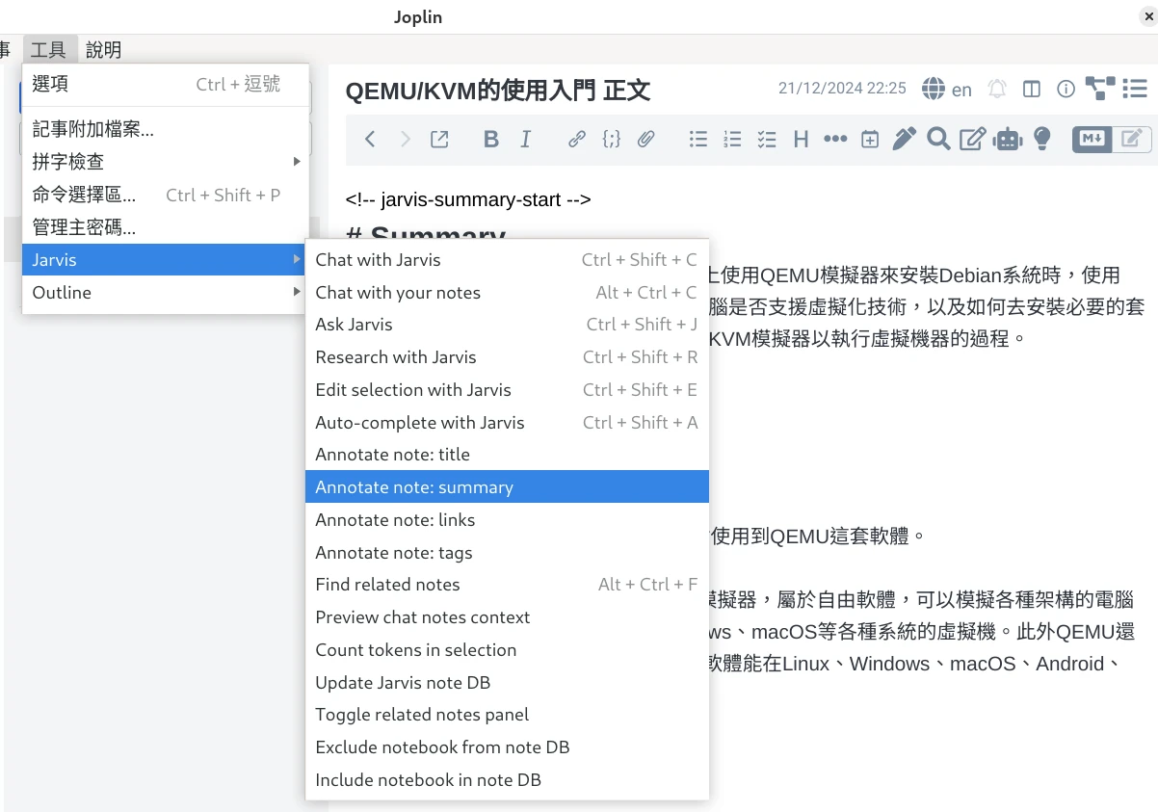Set an alarm with the bell icon

[997, 89]
